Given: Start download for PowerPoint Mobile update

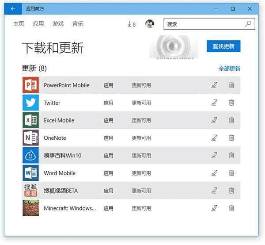Looking at the screenshot, I should [214, 85].
